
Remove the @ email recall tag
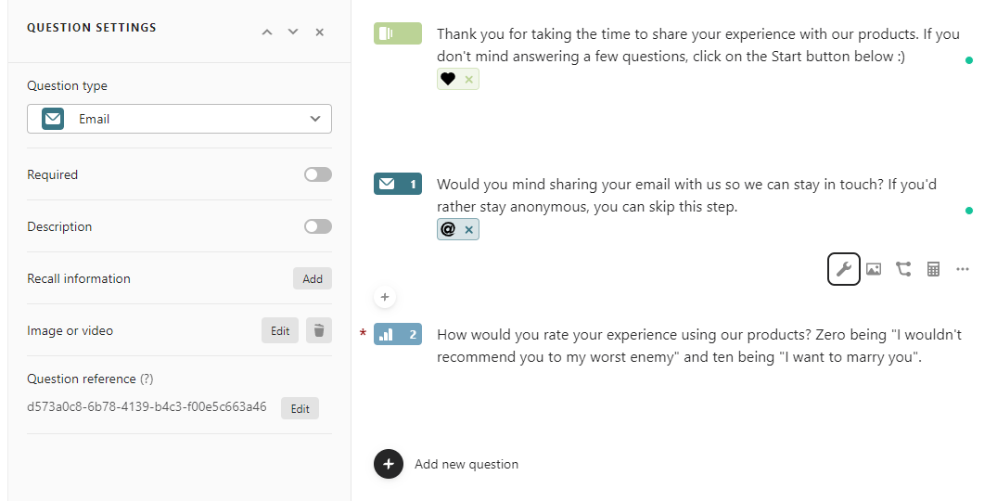pos(468,230)
